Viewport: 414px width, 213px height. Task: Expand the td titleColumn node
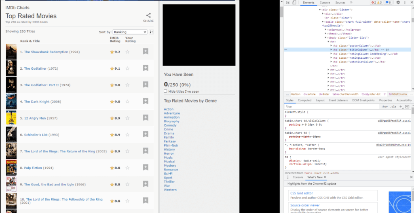331,49
